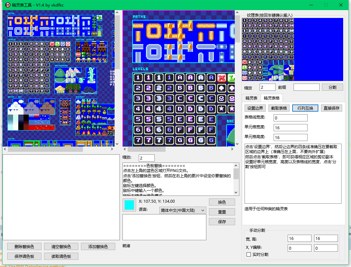Screen dimensions: 351x267
Task: Click the source panel's vertical scrollbar thumb
Action: tap(117, 42)
